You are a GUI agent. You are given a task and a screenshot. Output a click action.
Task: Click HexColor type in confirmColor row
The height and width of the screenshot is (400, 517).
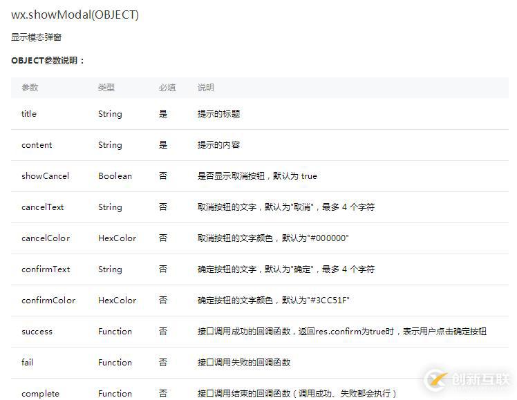(117, 301)
